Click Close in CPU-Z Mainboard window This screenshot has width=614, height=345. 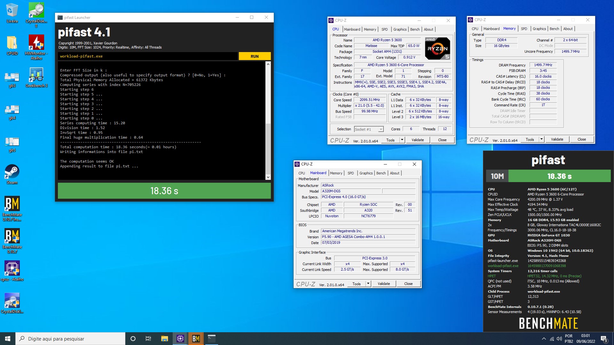pos(408,284)
